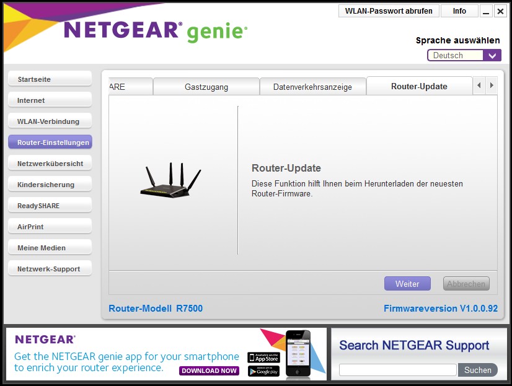Click the DOWNLOAD NOW banner button
The height and width of the screenshot is (386, 512).
point(209,371)
